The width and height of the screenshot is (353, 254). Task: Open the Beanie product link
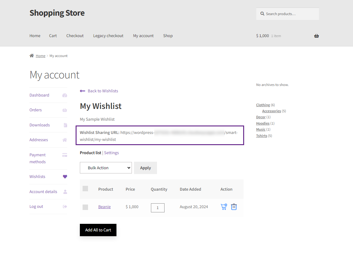(x=104, y=207)
